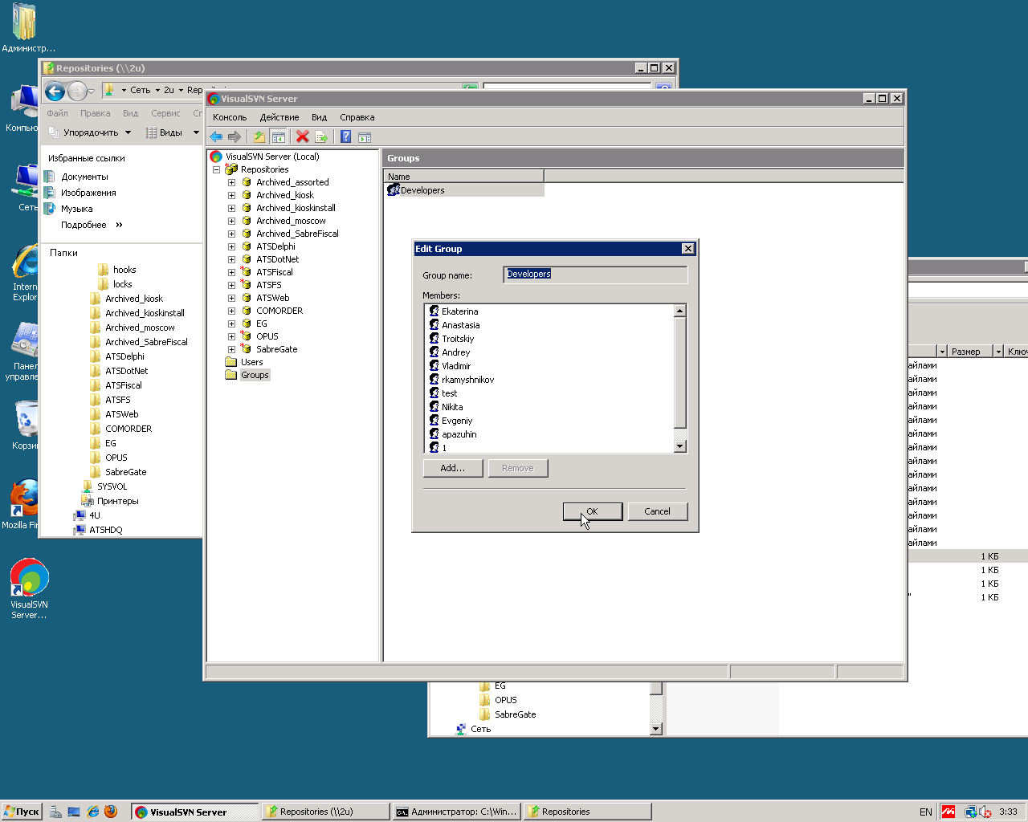
Task: Click the Back arrow in VisualSVN toolbar
Action: pyautogui.click(x=216, y=136)
